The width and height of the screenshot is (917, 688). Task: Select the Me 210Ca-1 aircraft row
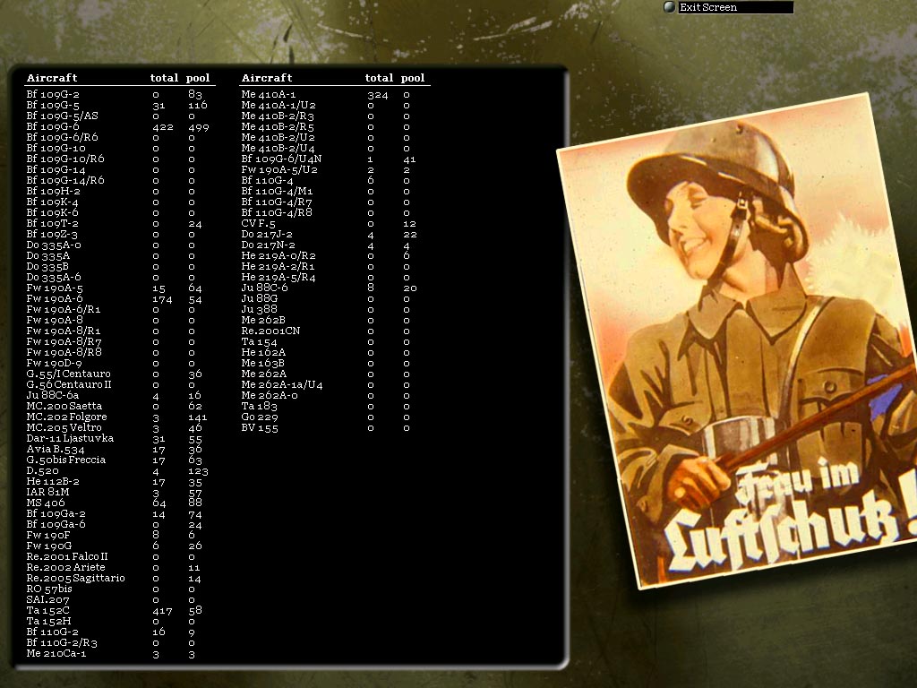click(x=119, y=653)
